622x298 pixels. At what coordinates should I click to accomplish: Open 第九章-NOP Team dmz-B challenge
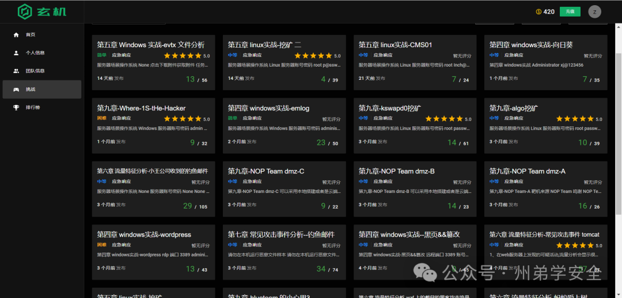415,189
